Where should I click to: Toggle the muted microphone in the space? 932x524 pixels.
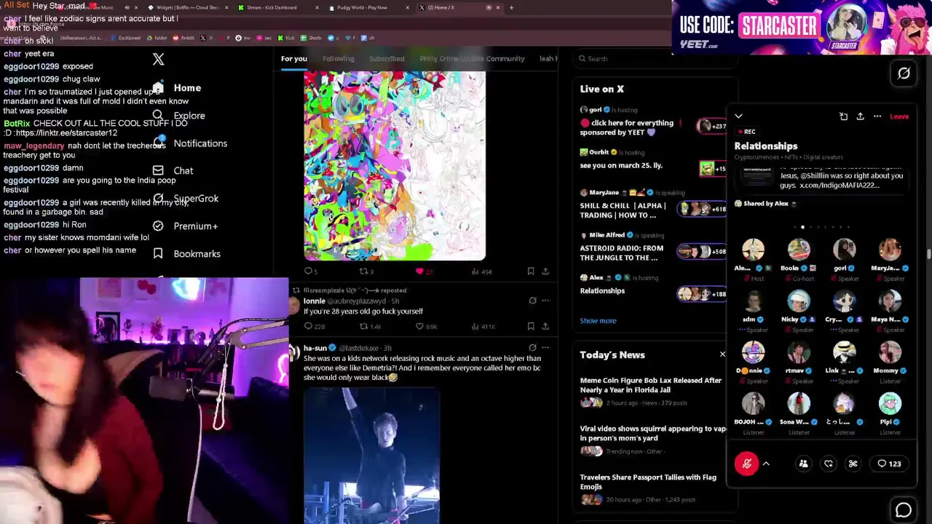[x=746, y=464]
